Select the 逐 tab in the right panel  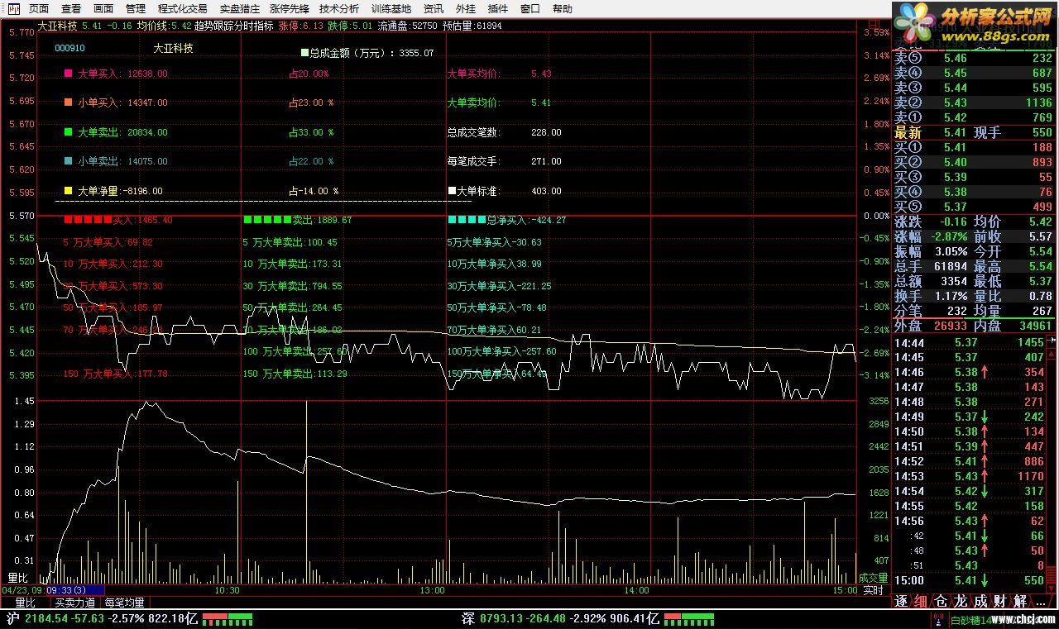pyautogui.click(x=903, y=601)
